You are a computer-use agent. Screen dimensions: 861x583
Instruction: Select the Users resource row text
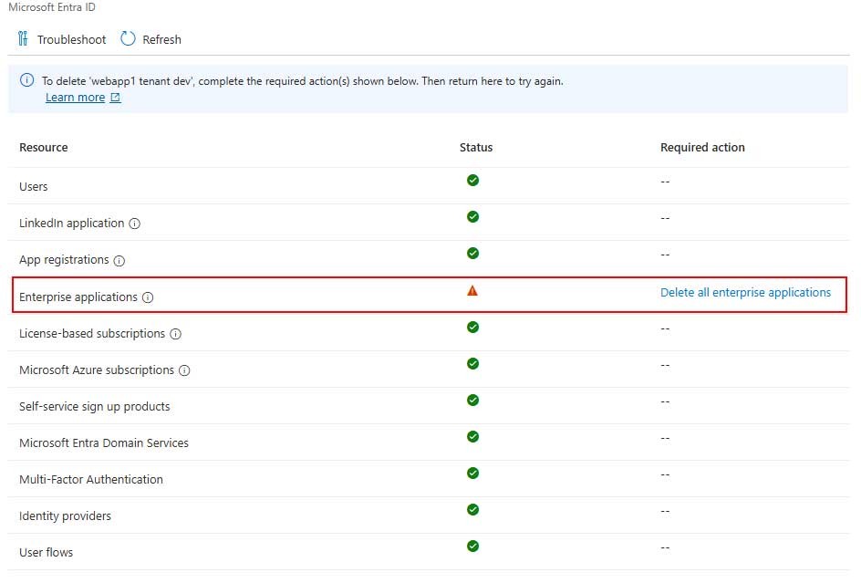34,187
